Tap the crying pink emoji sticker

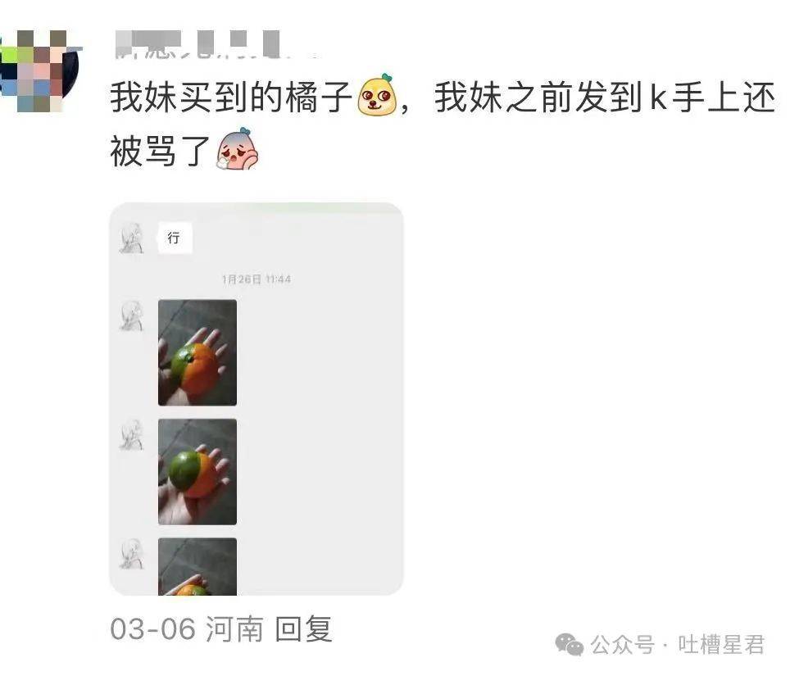[236, 149]
